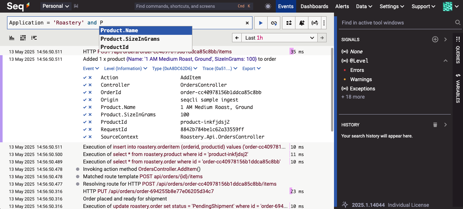Click the Seq logo
The image size is (463, 209).
click(x=18, y=6)
